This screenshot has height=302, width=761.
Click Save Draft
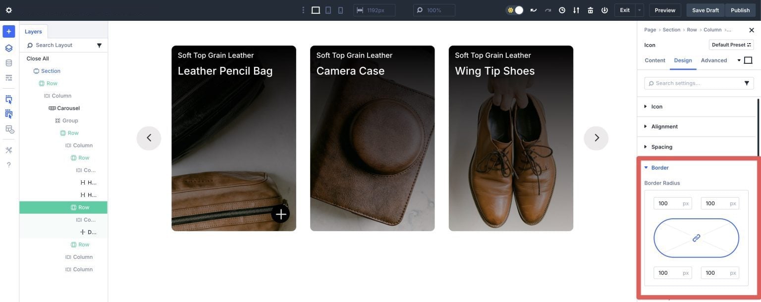click(x=706, y=9)
